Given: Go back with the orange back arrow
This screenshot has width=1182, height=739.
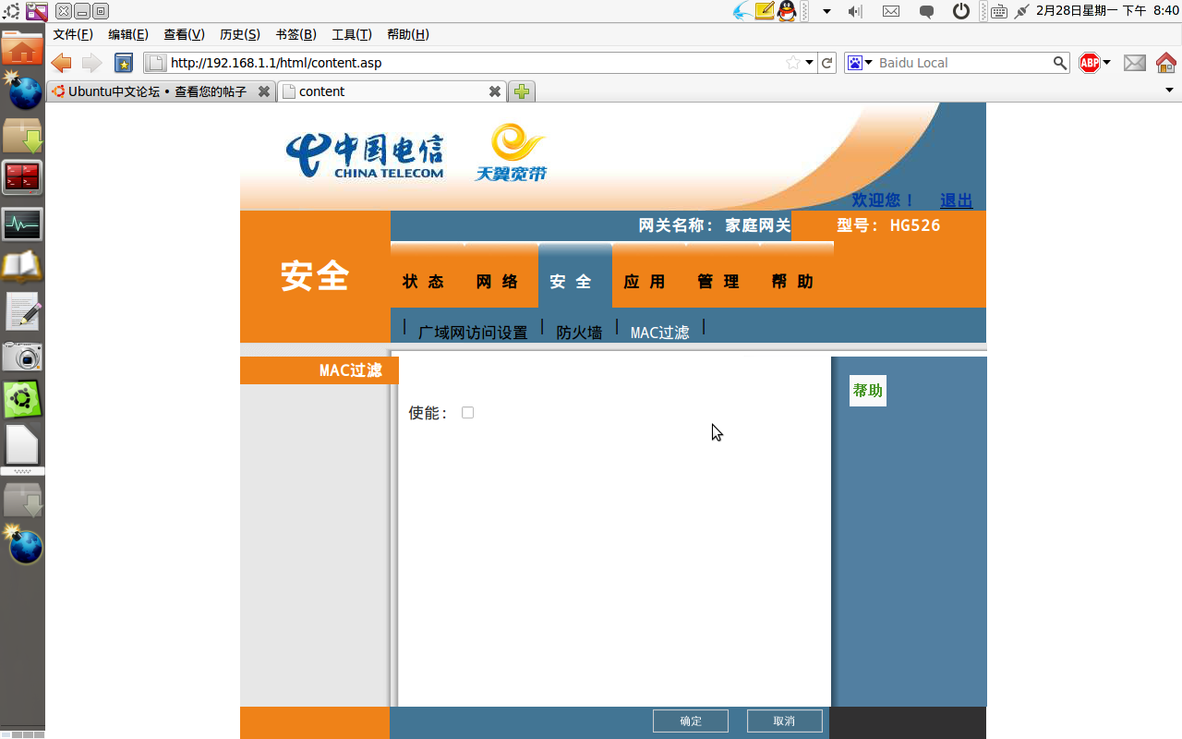Looking at the screenshot, I should (x=62, y=63).
